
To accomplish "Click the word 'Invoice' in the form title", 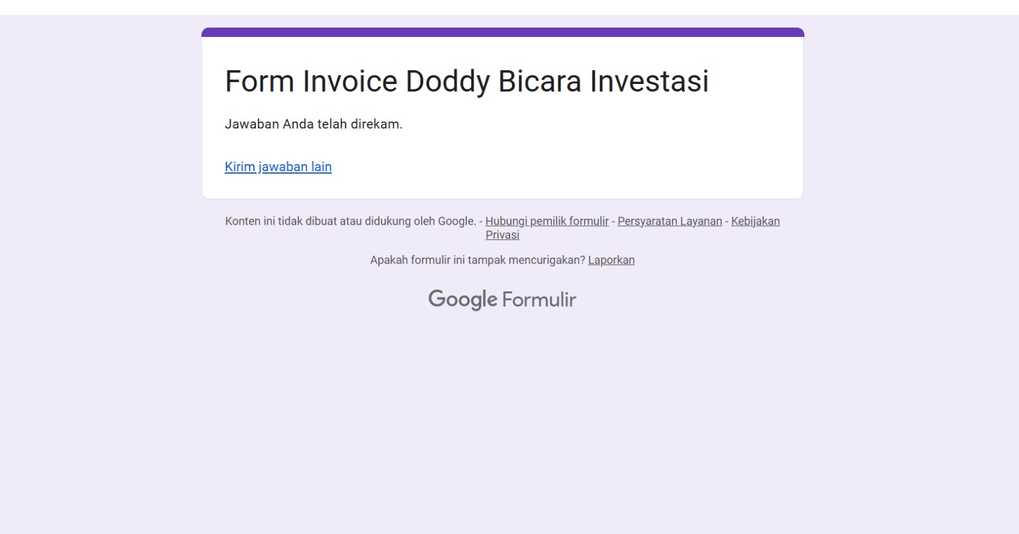I will click(350, 81).
